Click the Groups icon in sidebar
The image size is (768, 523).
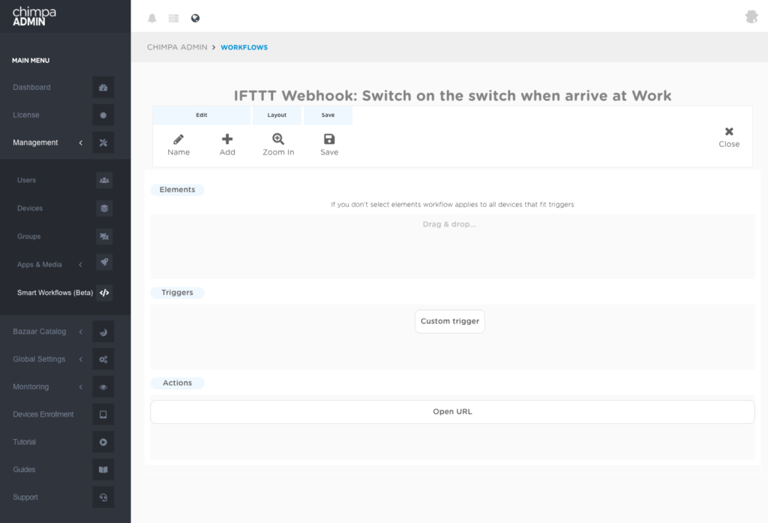pos(103,236)
